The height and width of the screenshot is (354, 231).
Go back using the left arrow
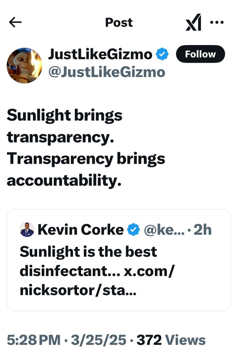(15, 23)
